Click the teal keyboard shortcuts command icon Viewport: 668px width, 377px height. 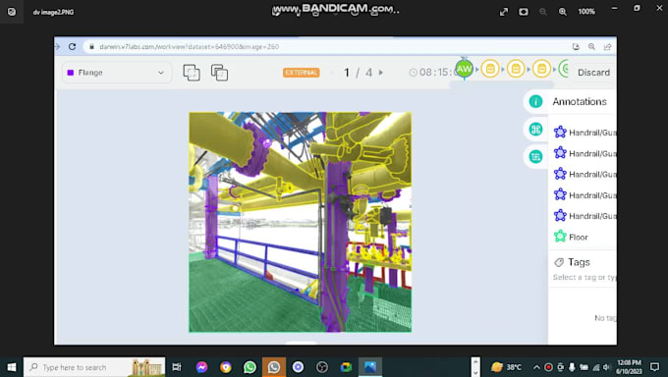pos(535,129)
